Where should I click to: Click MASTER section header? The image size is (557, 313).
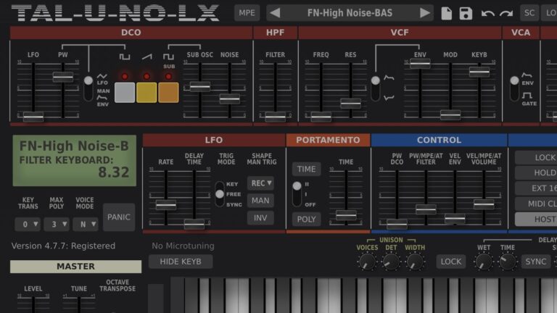(x=75, y=267)
